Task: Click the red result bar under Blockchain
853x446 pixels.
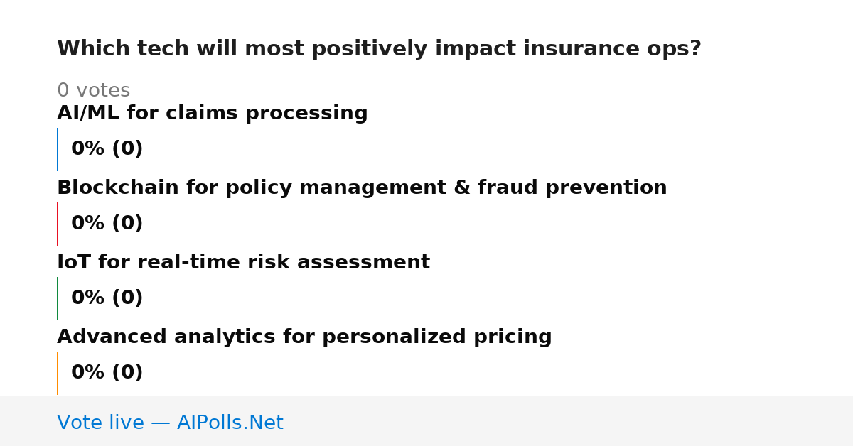Action: [x=57, y=224]
